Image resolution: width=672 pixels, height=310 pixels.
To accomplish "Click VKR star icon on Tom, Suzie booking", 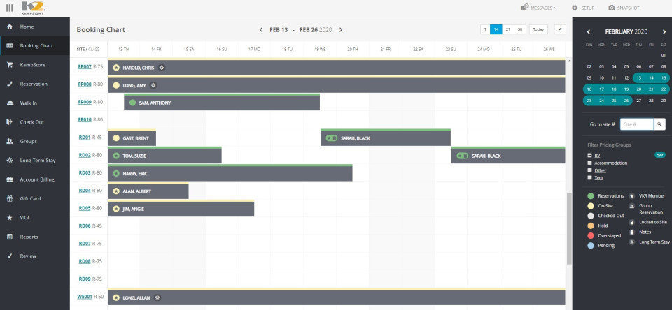I will coord(116,156).
